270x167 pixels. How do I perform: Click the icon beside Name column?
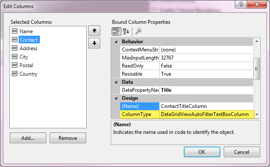tap(14, 31)
